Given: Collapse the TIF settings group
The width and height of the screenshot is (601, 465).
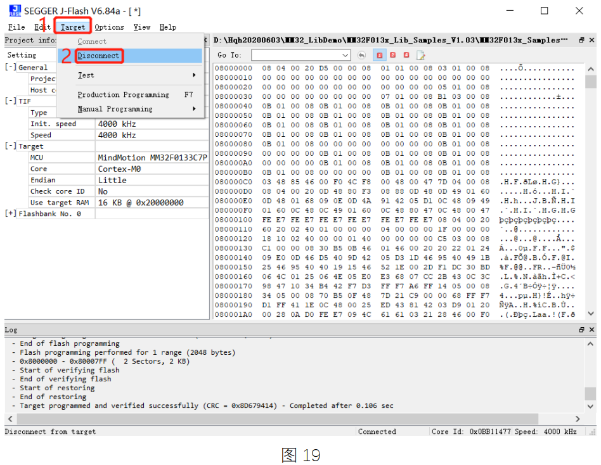Looking at the screenshot, I should coord(10,101).
